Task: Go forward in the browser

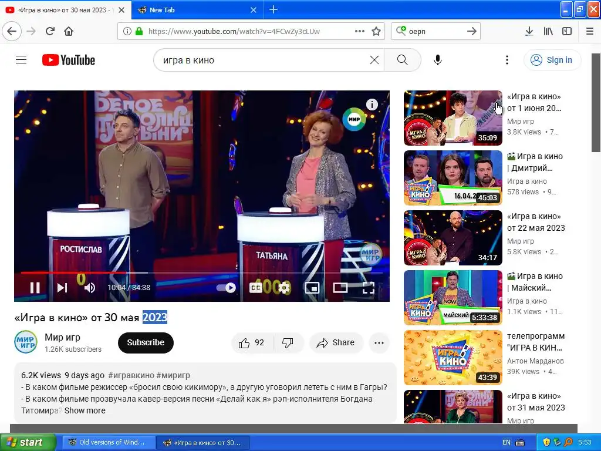Action: (32, 31)
